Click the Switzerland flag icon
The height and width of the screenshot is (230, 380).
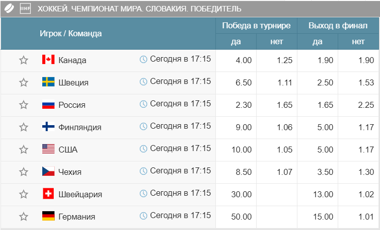pos(48,194)
